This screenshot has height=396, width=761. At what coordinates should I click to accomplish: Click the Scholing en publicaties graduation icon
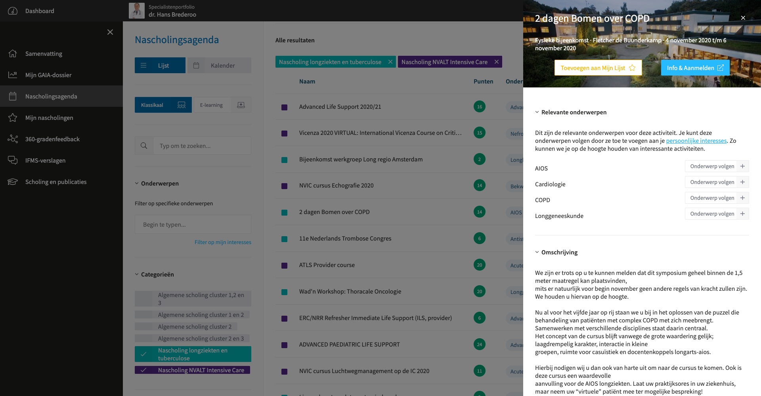[13, 182]
